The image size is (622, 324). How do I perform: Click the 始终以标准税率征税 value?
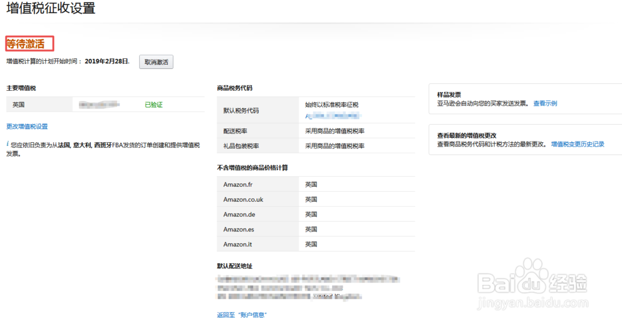point(332,104)
